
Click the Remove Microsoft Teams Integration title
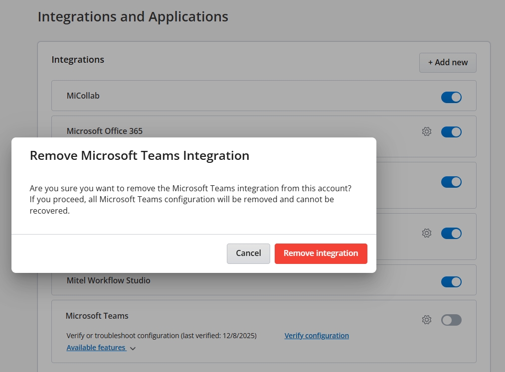tap(140, 155)
